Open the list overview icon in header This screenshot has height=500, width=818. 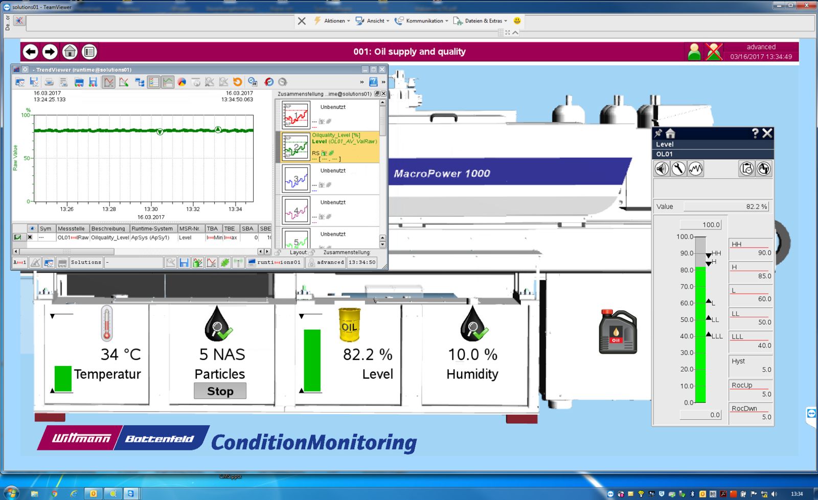pos(89,52)
